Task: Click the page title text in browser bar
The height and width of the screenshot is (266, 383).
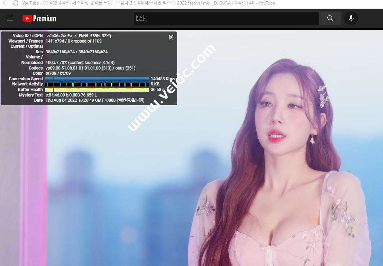Action: pos(148,3)
